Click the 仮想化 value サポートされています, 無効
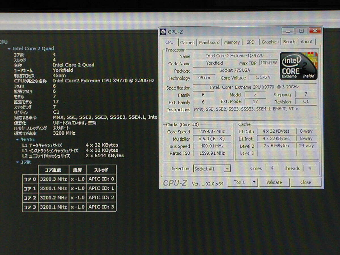Screen dimensions: 340x255 coord(75,123)
